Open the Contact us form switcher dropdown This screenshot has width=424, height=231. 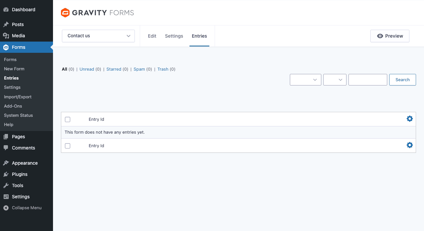[x=98, y=36]
